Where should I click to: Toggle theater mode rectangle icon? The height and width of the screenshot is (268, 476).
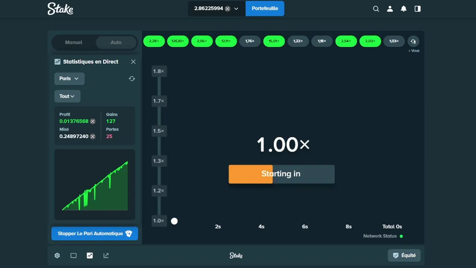(73, 255)
